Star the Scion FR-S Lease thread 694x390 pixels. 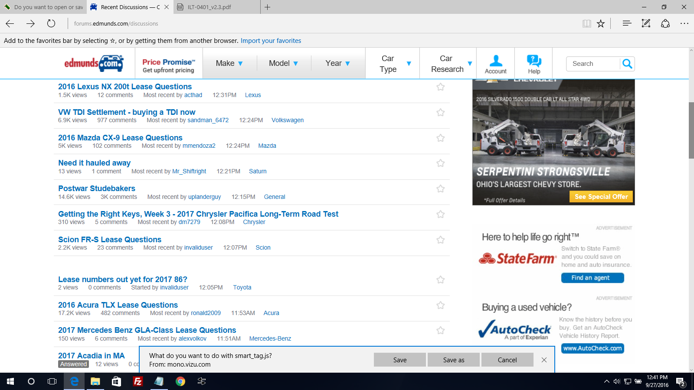(441, 240)
